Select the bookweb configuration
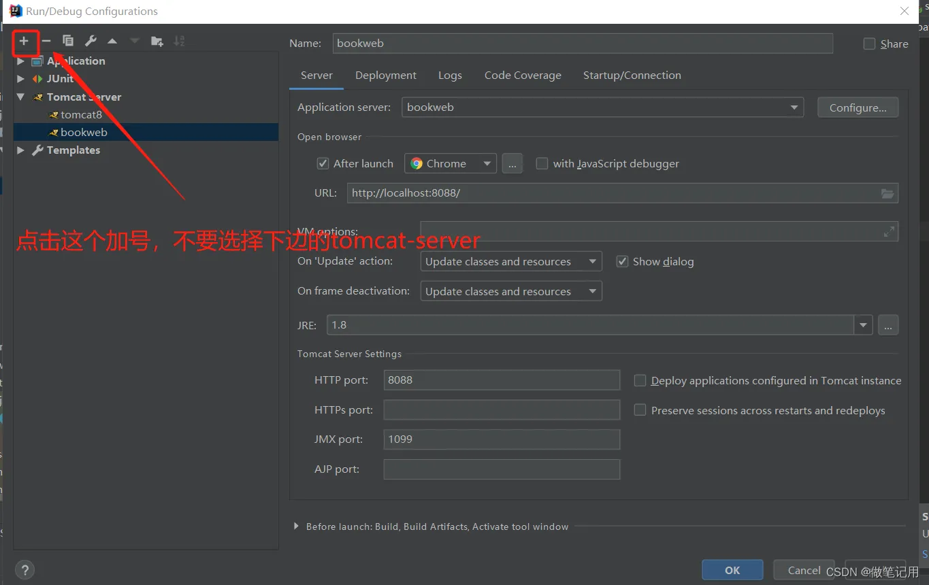Screen dimensions: 929x585 tap(146, 132)
